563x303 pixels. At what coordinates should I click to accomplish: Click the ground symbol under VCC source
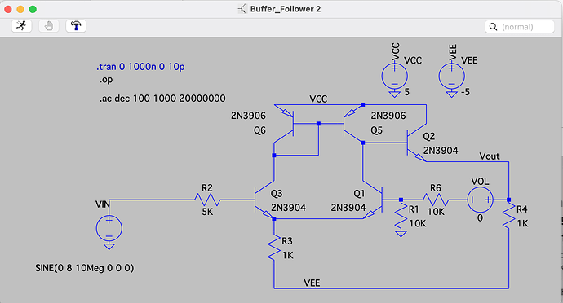[x=394, y=94]
